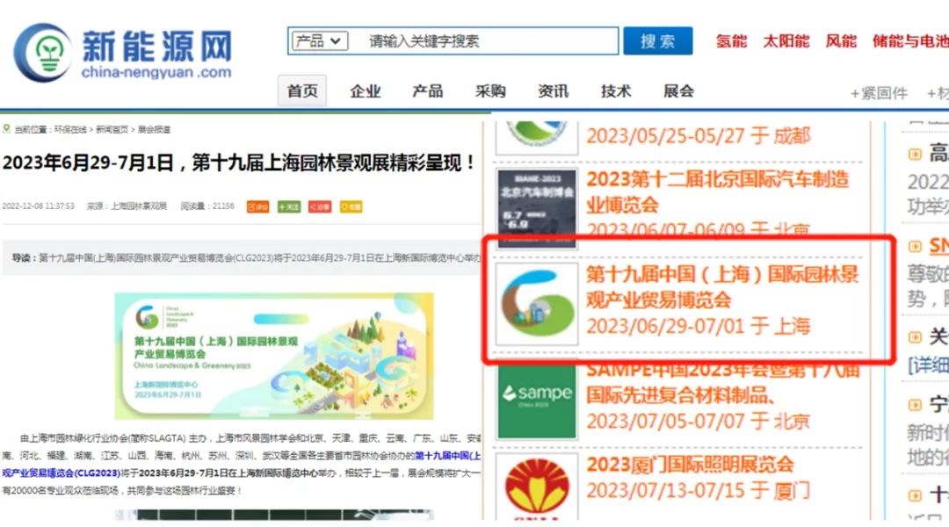Select the 产品 navigation tab
The height and width of the screenshot is (527, 949).
[427, 91]
